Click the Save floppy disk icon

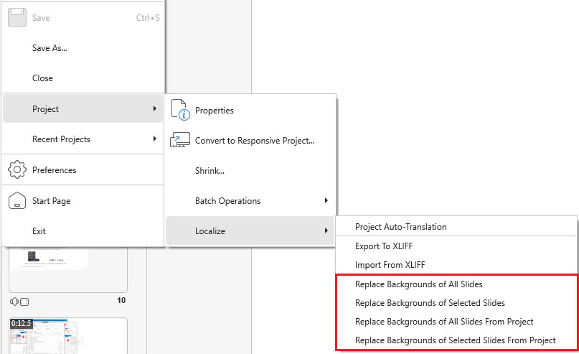(x=17, y=17)
